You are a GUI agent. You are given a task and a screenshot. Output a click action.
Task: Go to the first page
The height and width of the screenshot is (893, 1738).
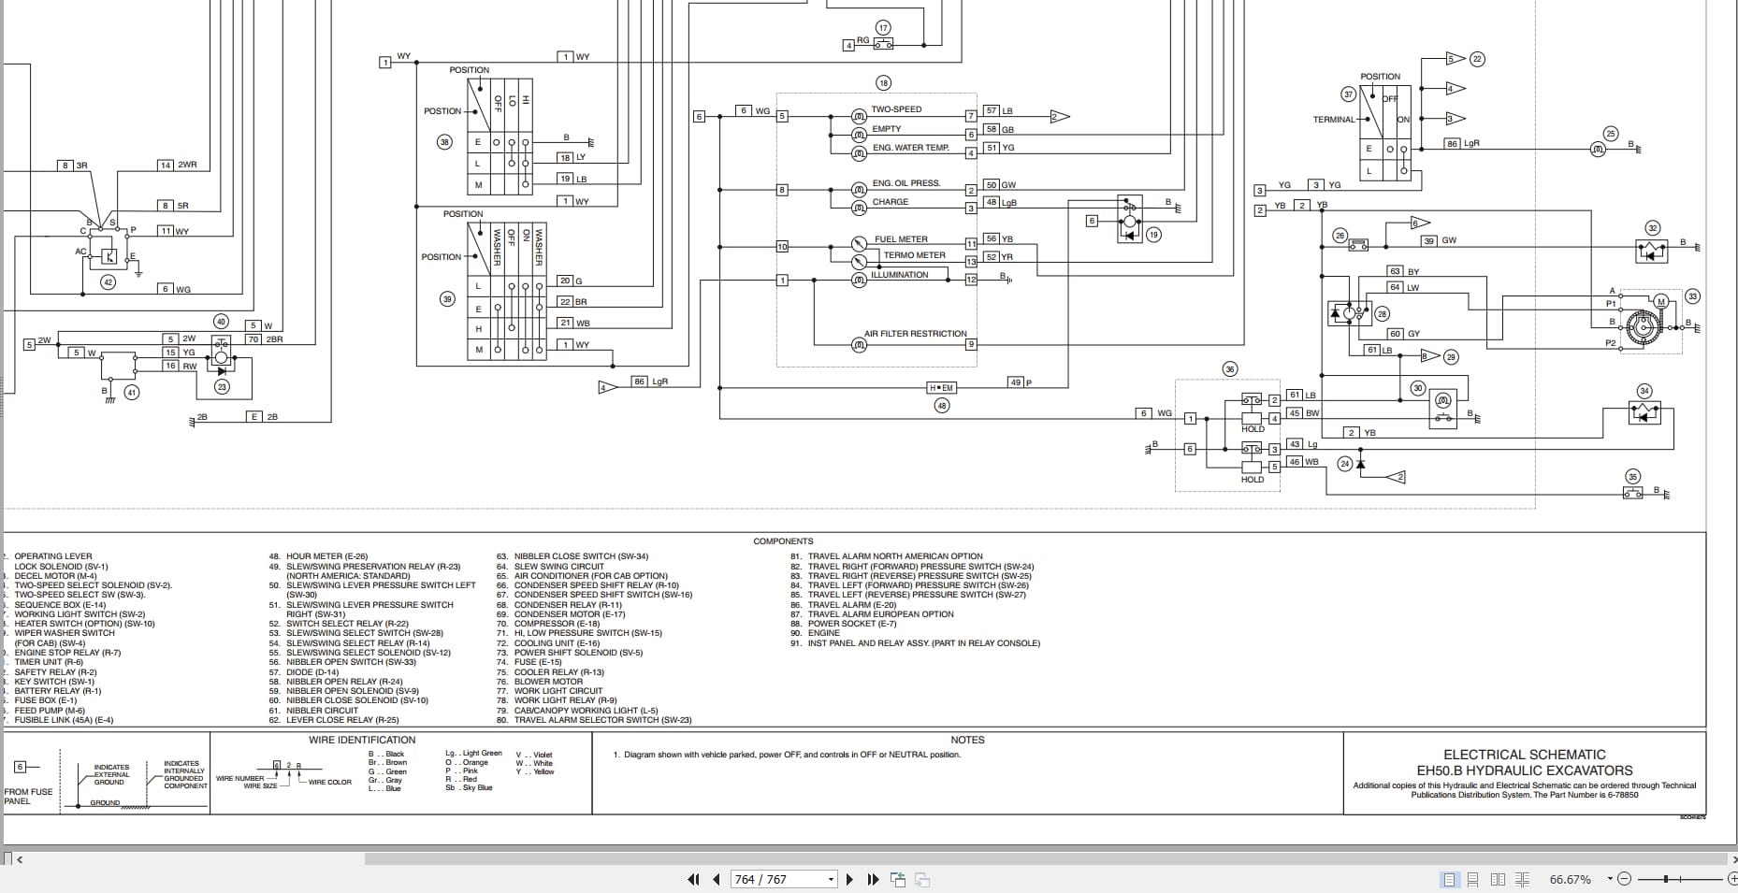pyautogui.click(x=693, y=879)
